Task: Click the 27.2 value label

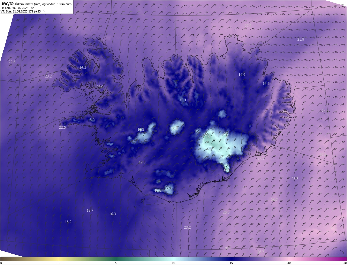Action: pos(248,26)
